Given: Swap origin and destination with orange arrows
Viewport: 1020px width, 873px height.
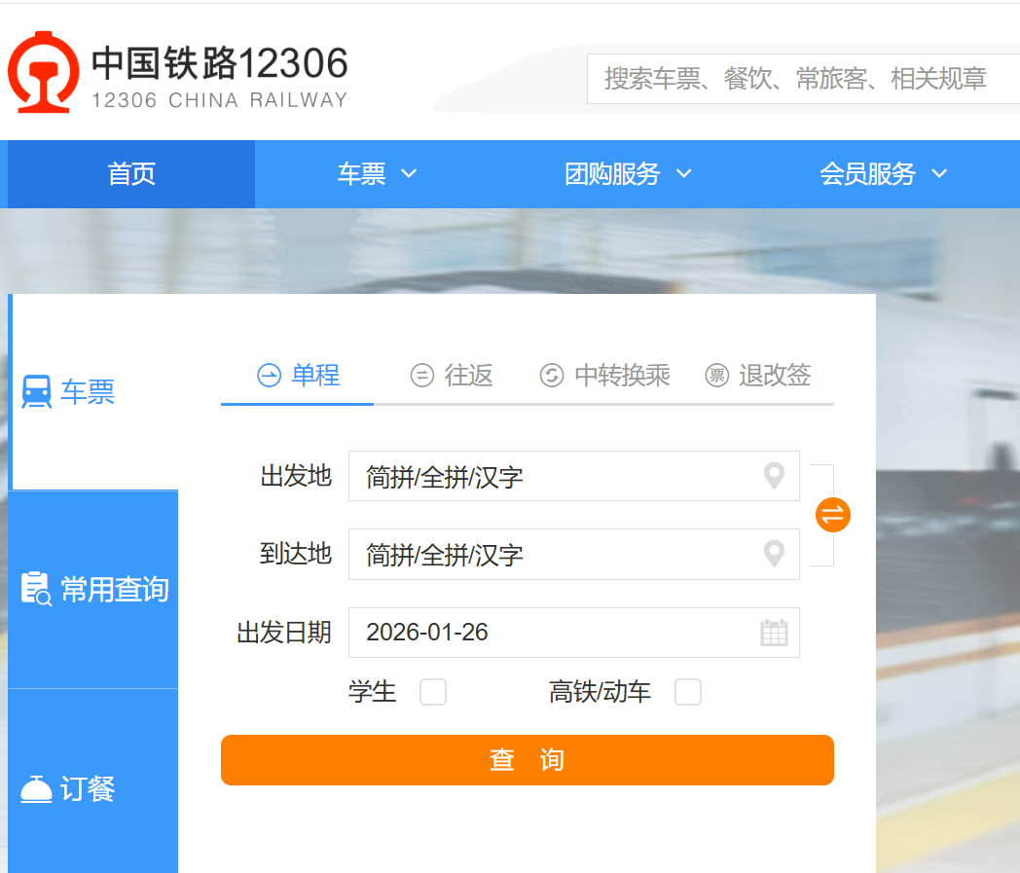Looking at the screenshot, I should (832, 514).
